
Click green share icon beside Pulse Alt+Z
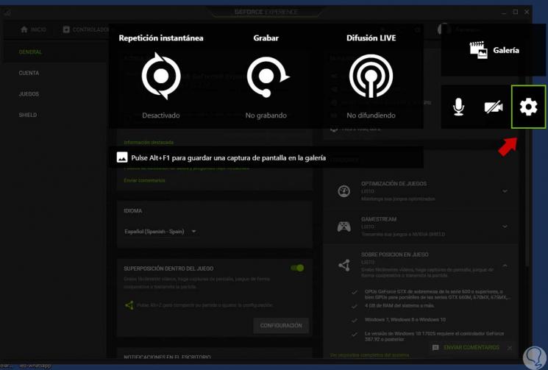tap(129, 305)
